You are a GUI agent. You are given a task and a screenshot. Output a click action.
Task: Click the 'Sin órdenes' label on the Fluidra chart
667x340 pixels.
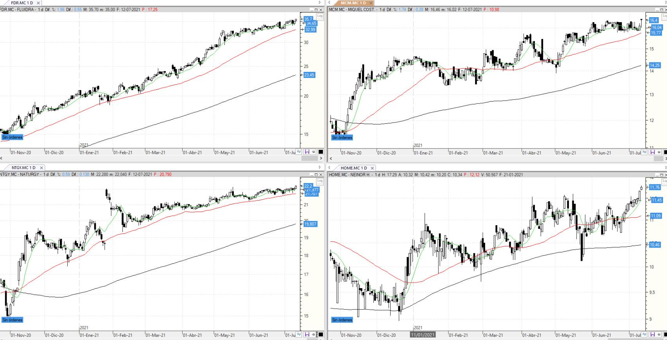[12, 137]
